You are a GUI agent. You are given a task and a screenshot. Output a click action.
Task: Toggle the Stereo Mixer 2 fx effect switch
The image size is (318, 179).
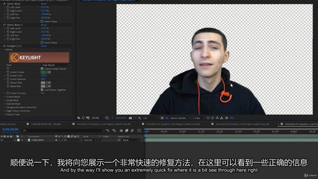click(4, 25)
